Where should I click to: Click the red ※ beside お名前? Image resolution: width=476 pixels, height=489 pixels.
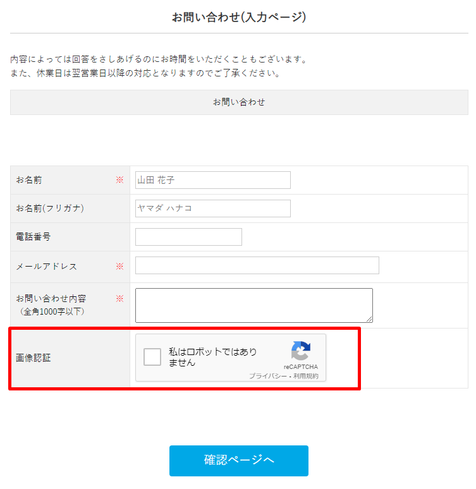[119, 180]
